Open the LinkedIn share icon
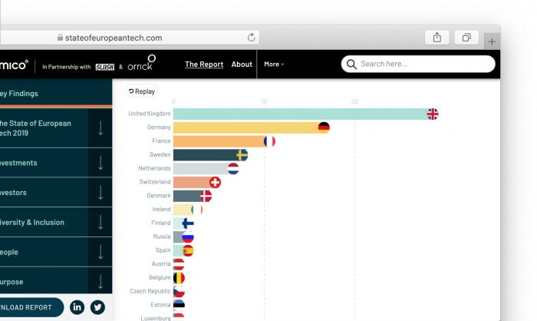This screenshot has height=321, width=537. click(77, 307)
